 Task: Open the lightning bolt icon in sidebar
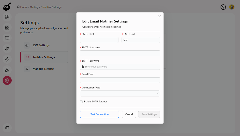click(7, 59)
